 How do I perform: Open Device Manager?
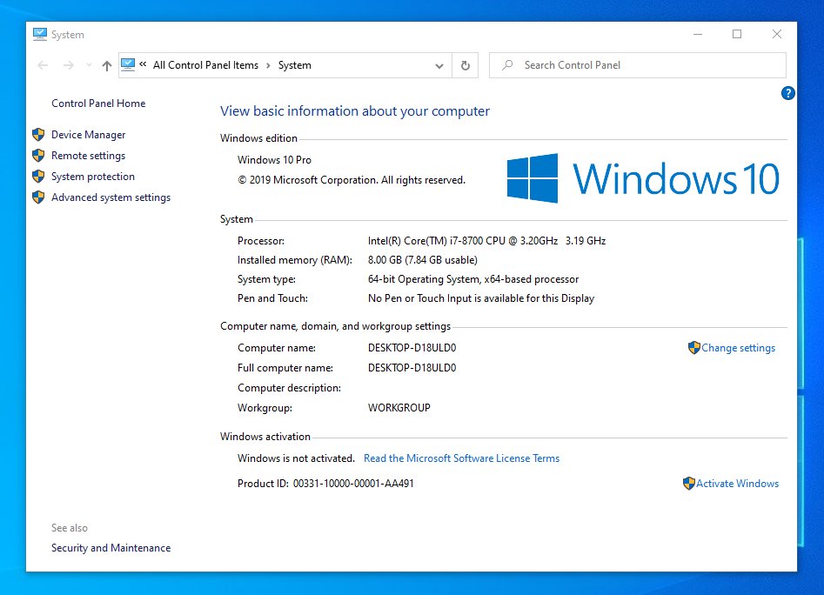point(88,135)
